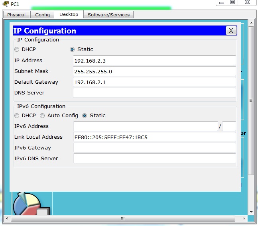Click the IPv6 prefix length field
The width and height of the screenshot is (258, 226).
click(x=229, y=126)
